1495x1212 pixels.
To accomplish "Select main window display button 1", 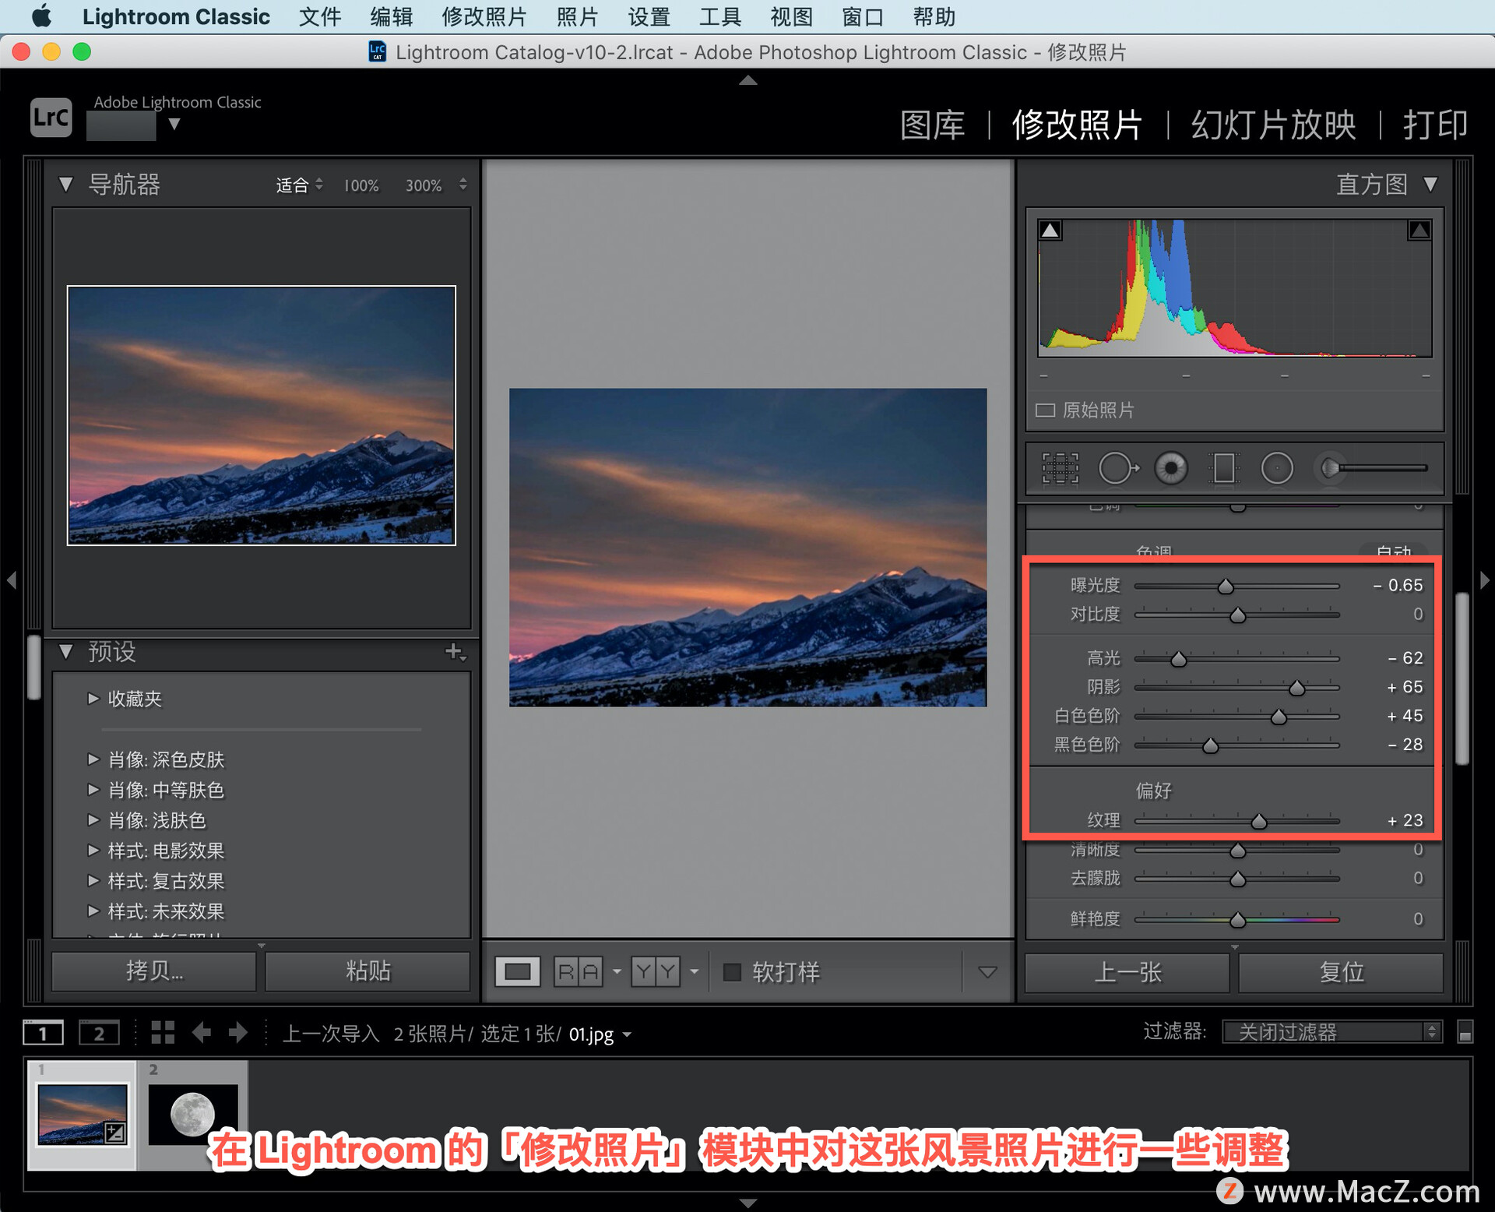I will pos(43,1033).
